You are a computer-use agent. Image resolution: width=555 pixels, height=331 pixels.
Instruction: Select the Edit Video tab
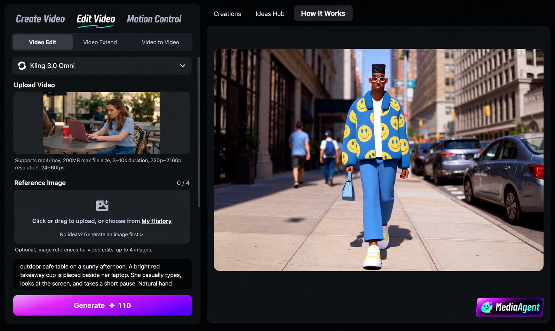[96, 19]
